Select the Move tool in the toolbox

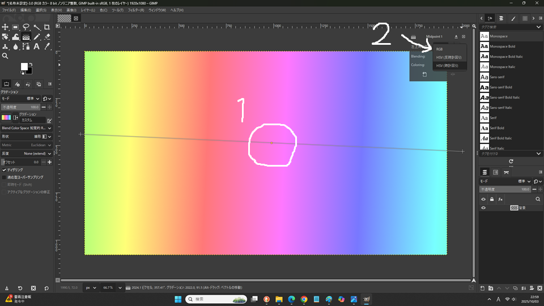(5, 27)
